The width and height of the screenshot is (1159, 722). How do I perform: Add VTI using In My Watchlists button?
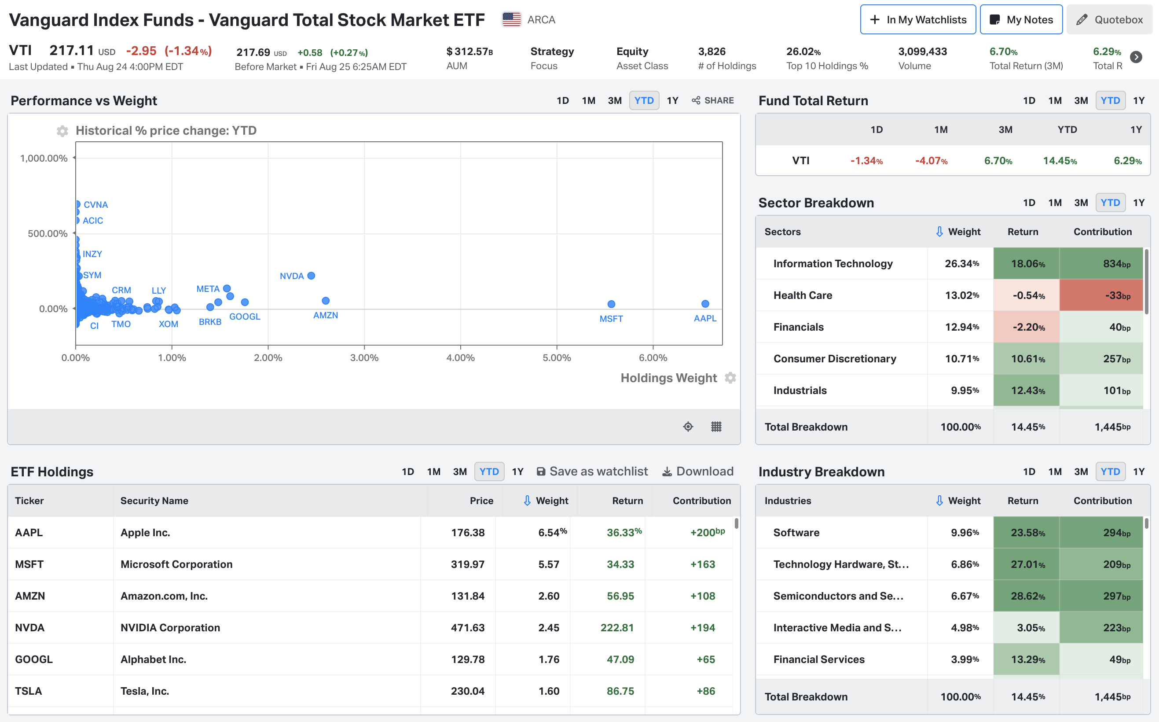[917, 19]
